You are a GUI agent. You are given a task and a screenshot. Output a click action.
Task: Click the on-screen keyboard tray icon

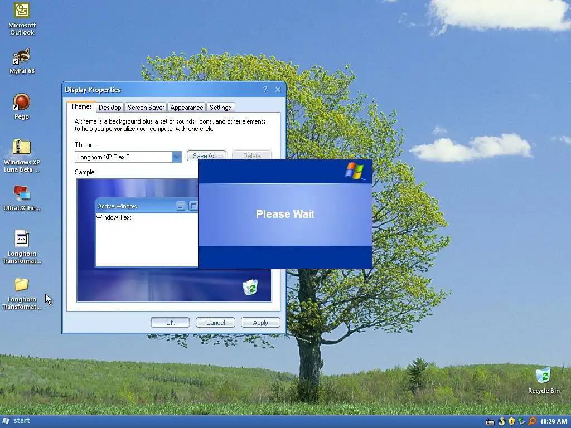pos(490,421)
